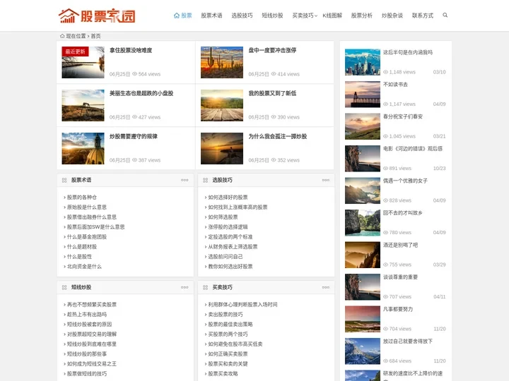Click the 股票家园 site logo
The height and width of the screenshot is (381, 509).
point(97,16)
